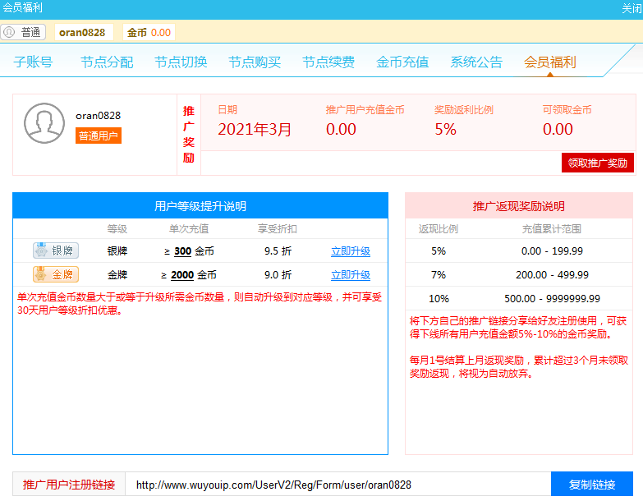Image resolution: width=643 pixels, height=501 pixels.
Task: Select the 会员福利 tab
Action: coord(550,62)
